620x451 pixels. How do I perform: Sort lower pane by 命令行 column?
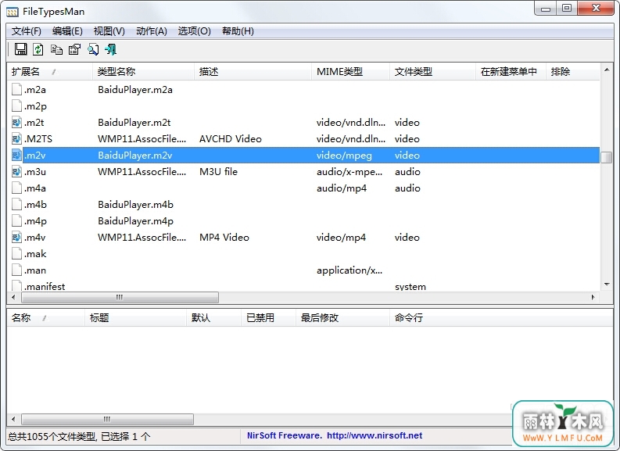(x=501, y=318)
